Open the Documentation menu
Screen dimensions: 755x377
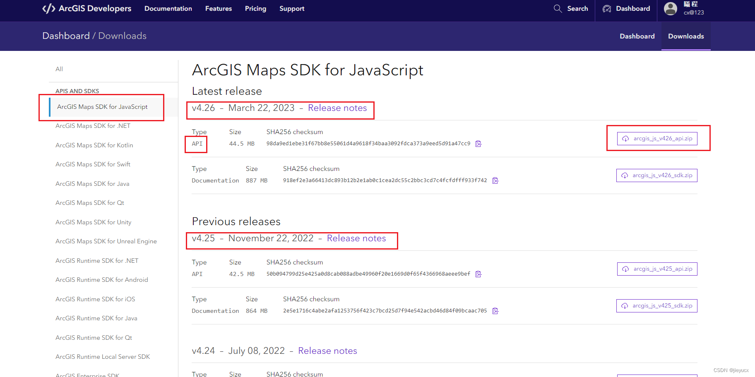(x=168, y=9)
